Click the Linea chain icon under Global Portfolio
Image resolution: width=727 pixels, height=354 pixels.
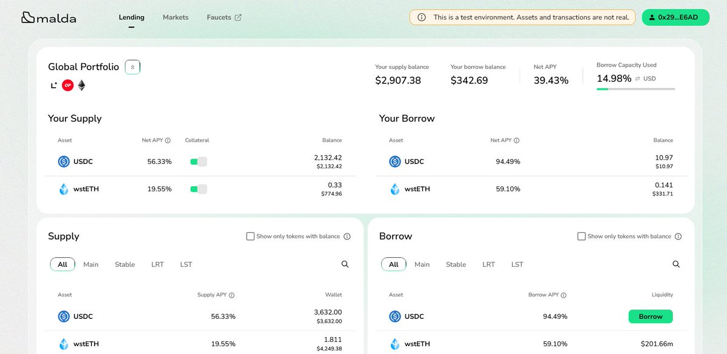click(x=54, y=85)
